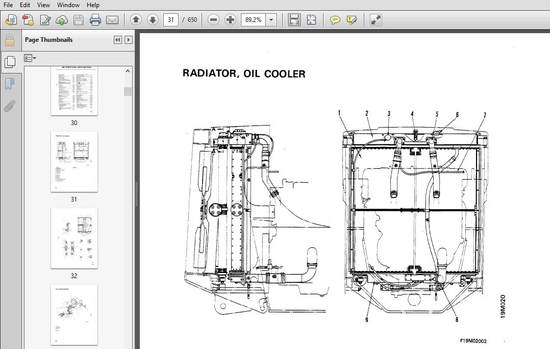
Task: Click the Create PDF icon
Action: click(x=28, y=20)
